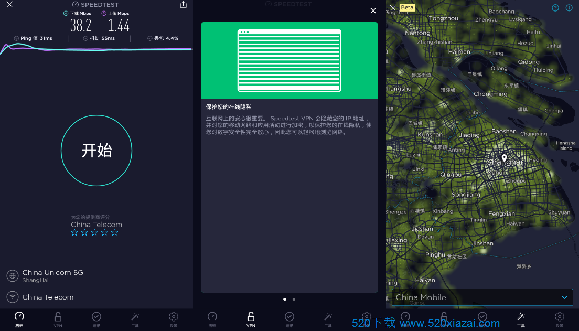Tap the Baoshan label on map
This screenshot has height=331, width=579.
(504, 131)
